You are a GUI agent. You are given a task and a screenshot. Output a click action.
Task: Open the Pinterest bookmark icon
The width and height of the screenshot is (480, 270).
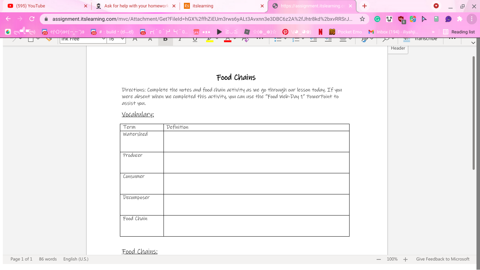click(x=286, y=32)
